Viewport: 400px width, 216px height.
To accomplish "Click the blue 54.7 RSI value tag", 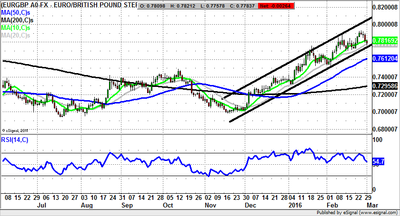I will 378,162.
